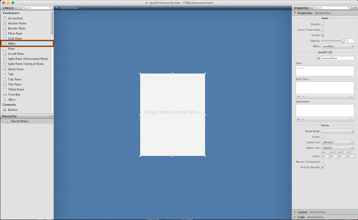Enable the Disable checkbox
This screenshot has width=358, height=220.
(322, 24)
